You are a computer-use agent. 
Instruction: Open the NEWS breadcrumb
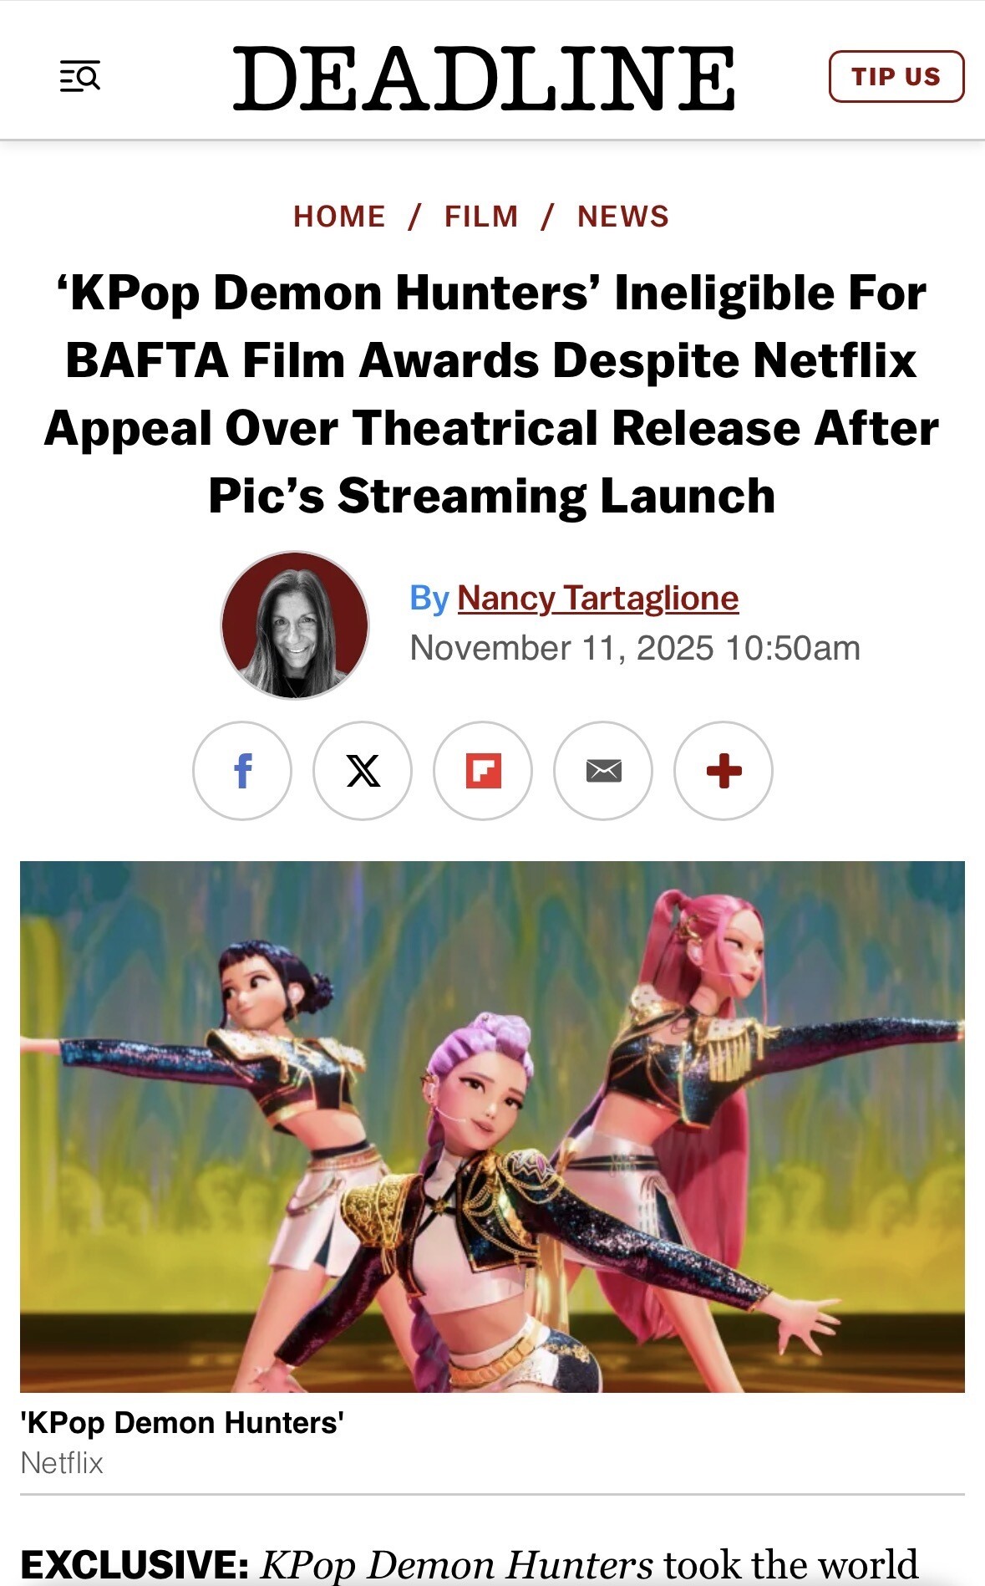pos(623,217)
